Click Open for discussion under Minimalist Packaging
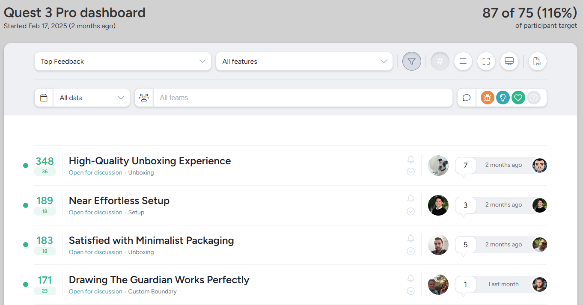Image resolution: width=583 pixels, height=305 pixels. [95, 252]
